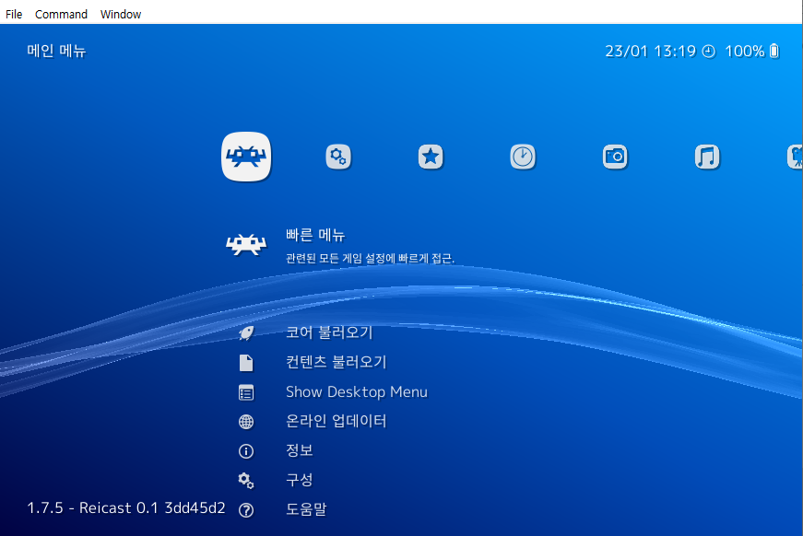Image resolution: width=803 pixels, height=536 pixels.
Task: Open the Window menu
Action: pos(121,15)
